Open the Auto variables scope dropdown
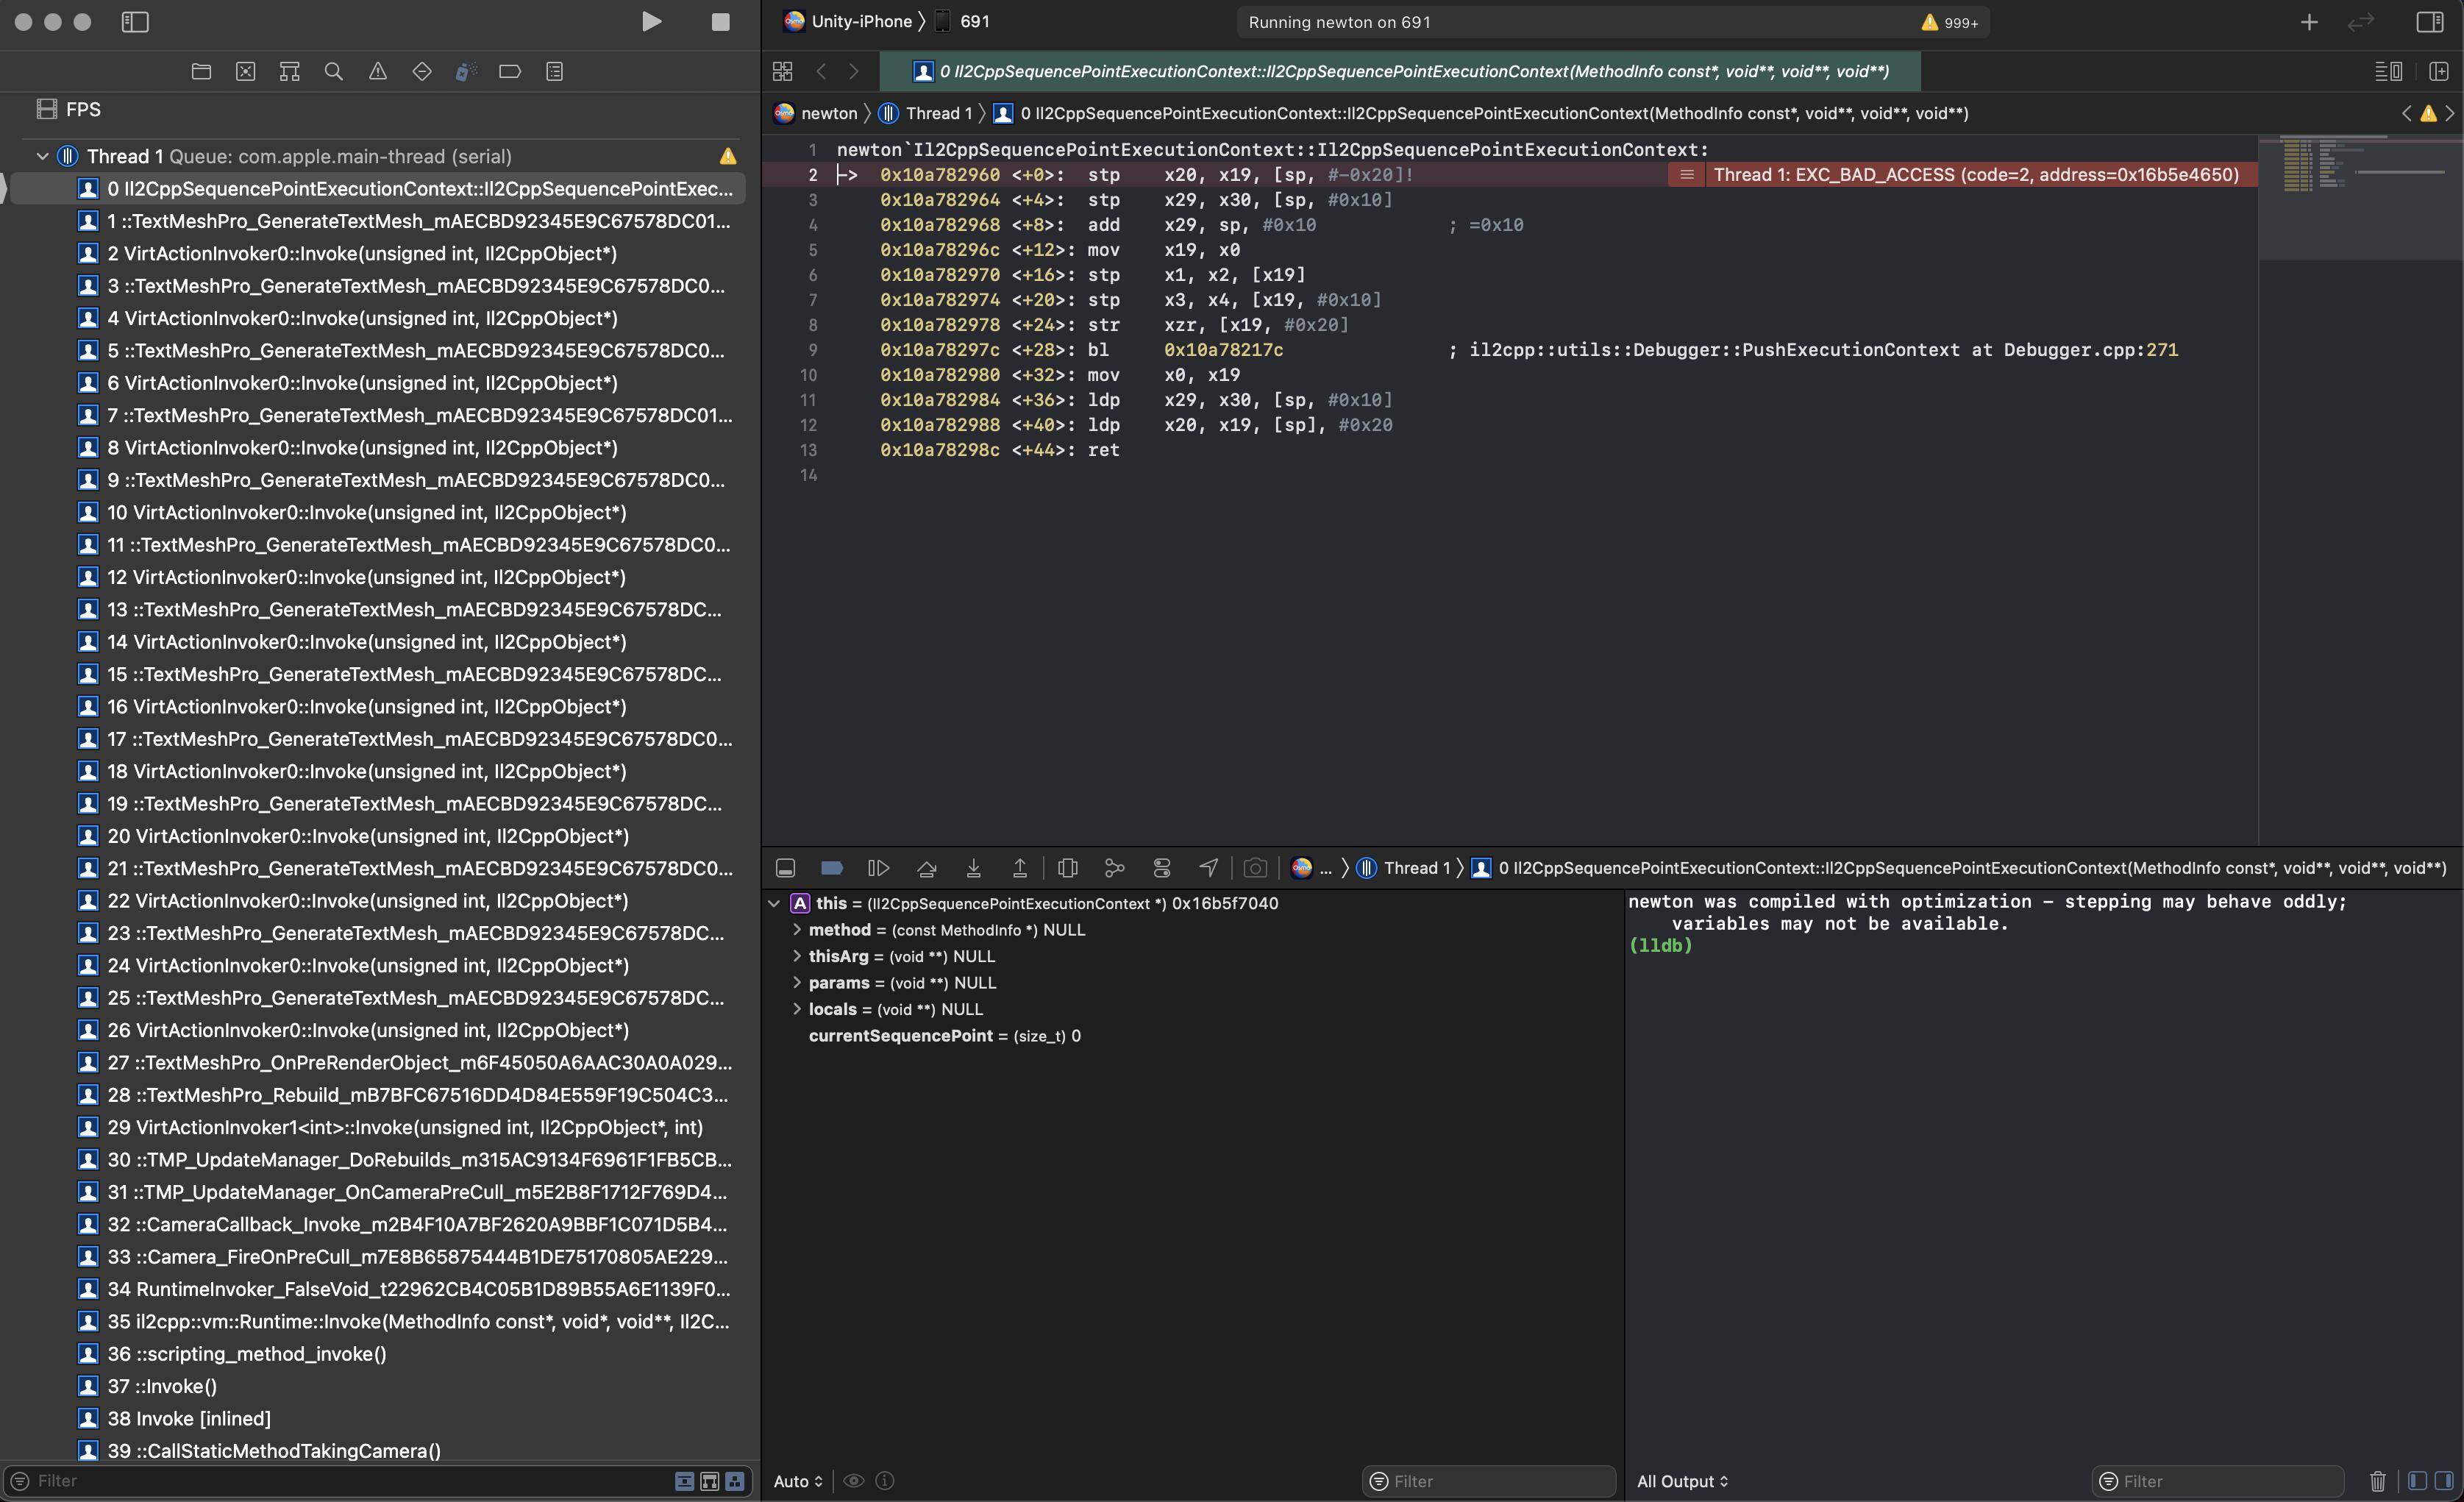2464x1502 pixels. coord(798,1481)
